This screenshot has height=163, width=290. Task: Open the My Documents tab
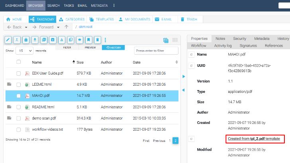135,19
